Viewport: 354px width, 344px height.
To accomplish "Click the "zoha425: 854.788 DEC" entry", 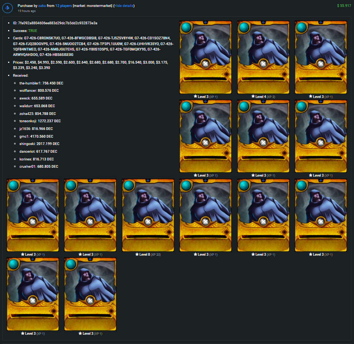I will 38,113.
